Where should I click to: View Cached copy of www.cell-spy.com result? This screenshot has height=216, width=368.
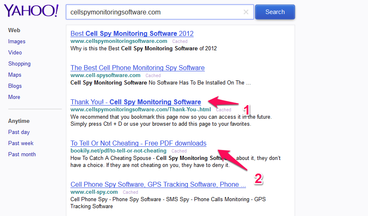(x=131, y=192)
